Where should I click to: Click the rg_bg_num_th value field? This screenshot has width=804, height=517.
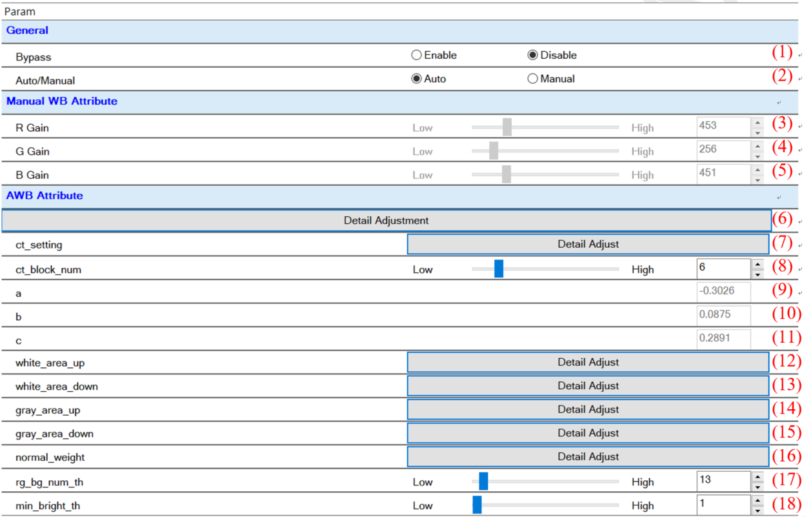[x=723, y=481]
